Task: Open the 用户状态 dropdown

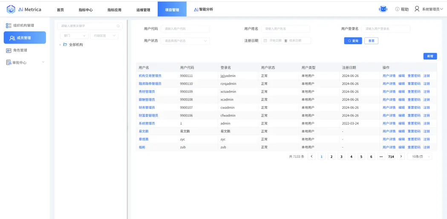Action: 185,41
